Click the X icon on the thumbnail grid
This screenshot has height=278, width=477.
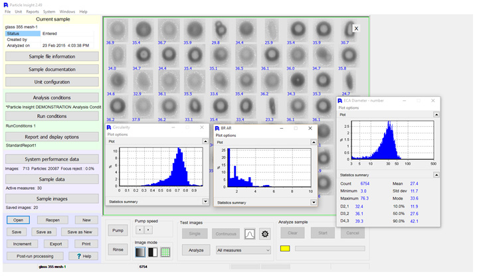coord(355,29)
